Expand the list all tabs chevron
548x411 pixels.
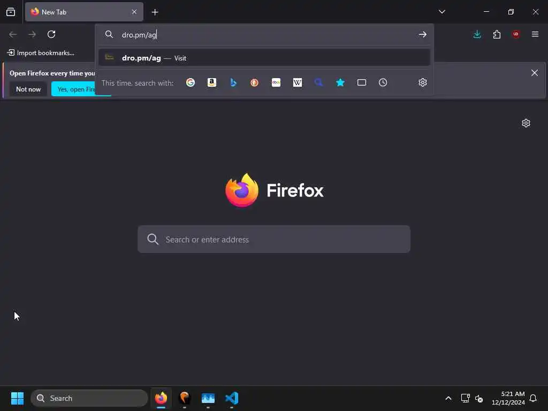click(442, 12)
